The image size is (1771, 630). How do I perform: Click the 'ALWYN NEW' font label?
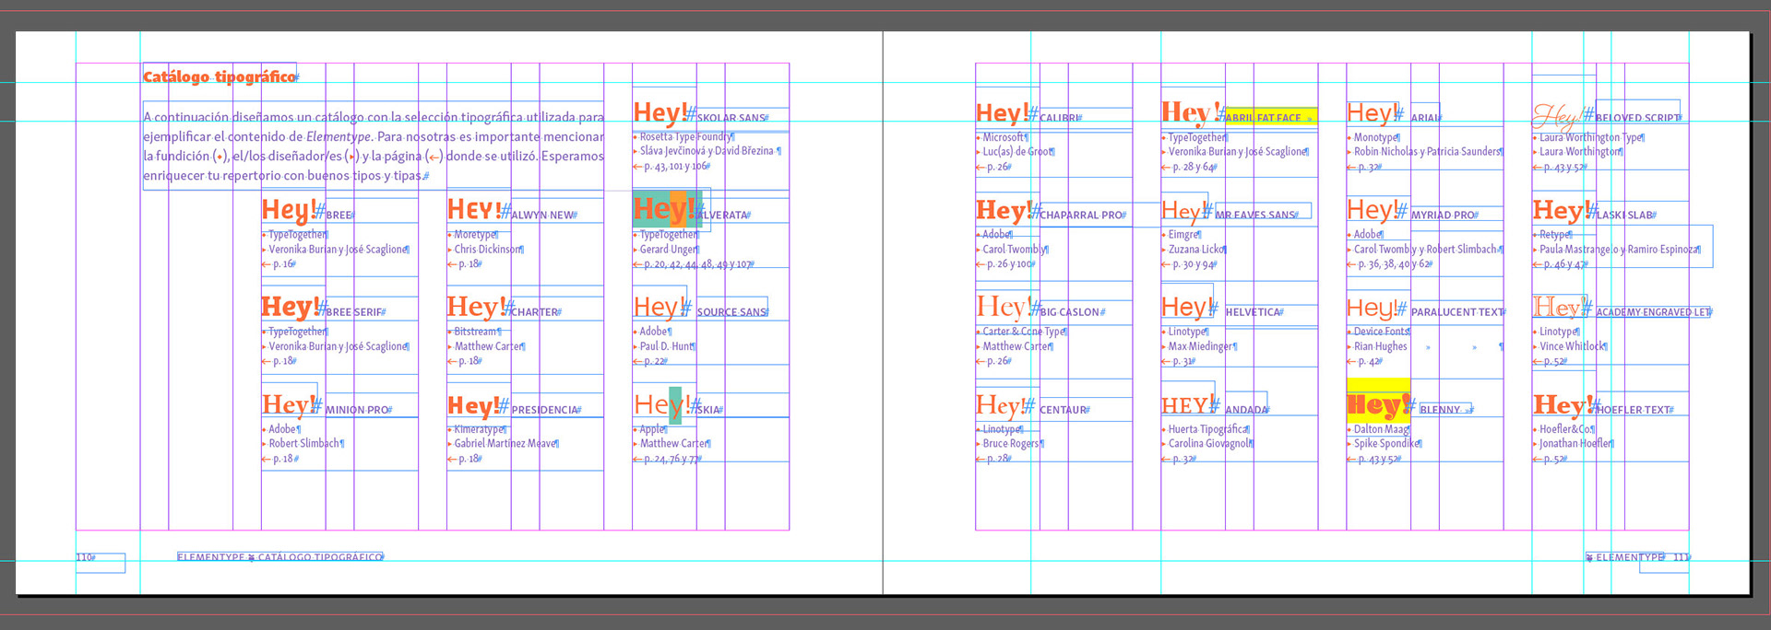pyautogui.click(x=542, y=216)
